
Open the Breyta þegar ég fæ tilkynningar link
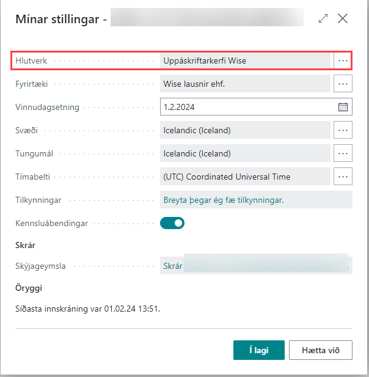tap(225, 200)
